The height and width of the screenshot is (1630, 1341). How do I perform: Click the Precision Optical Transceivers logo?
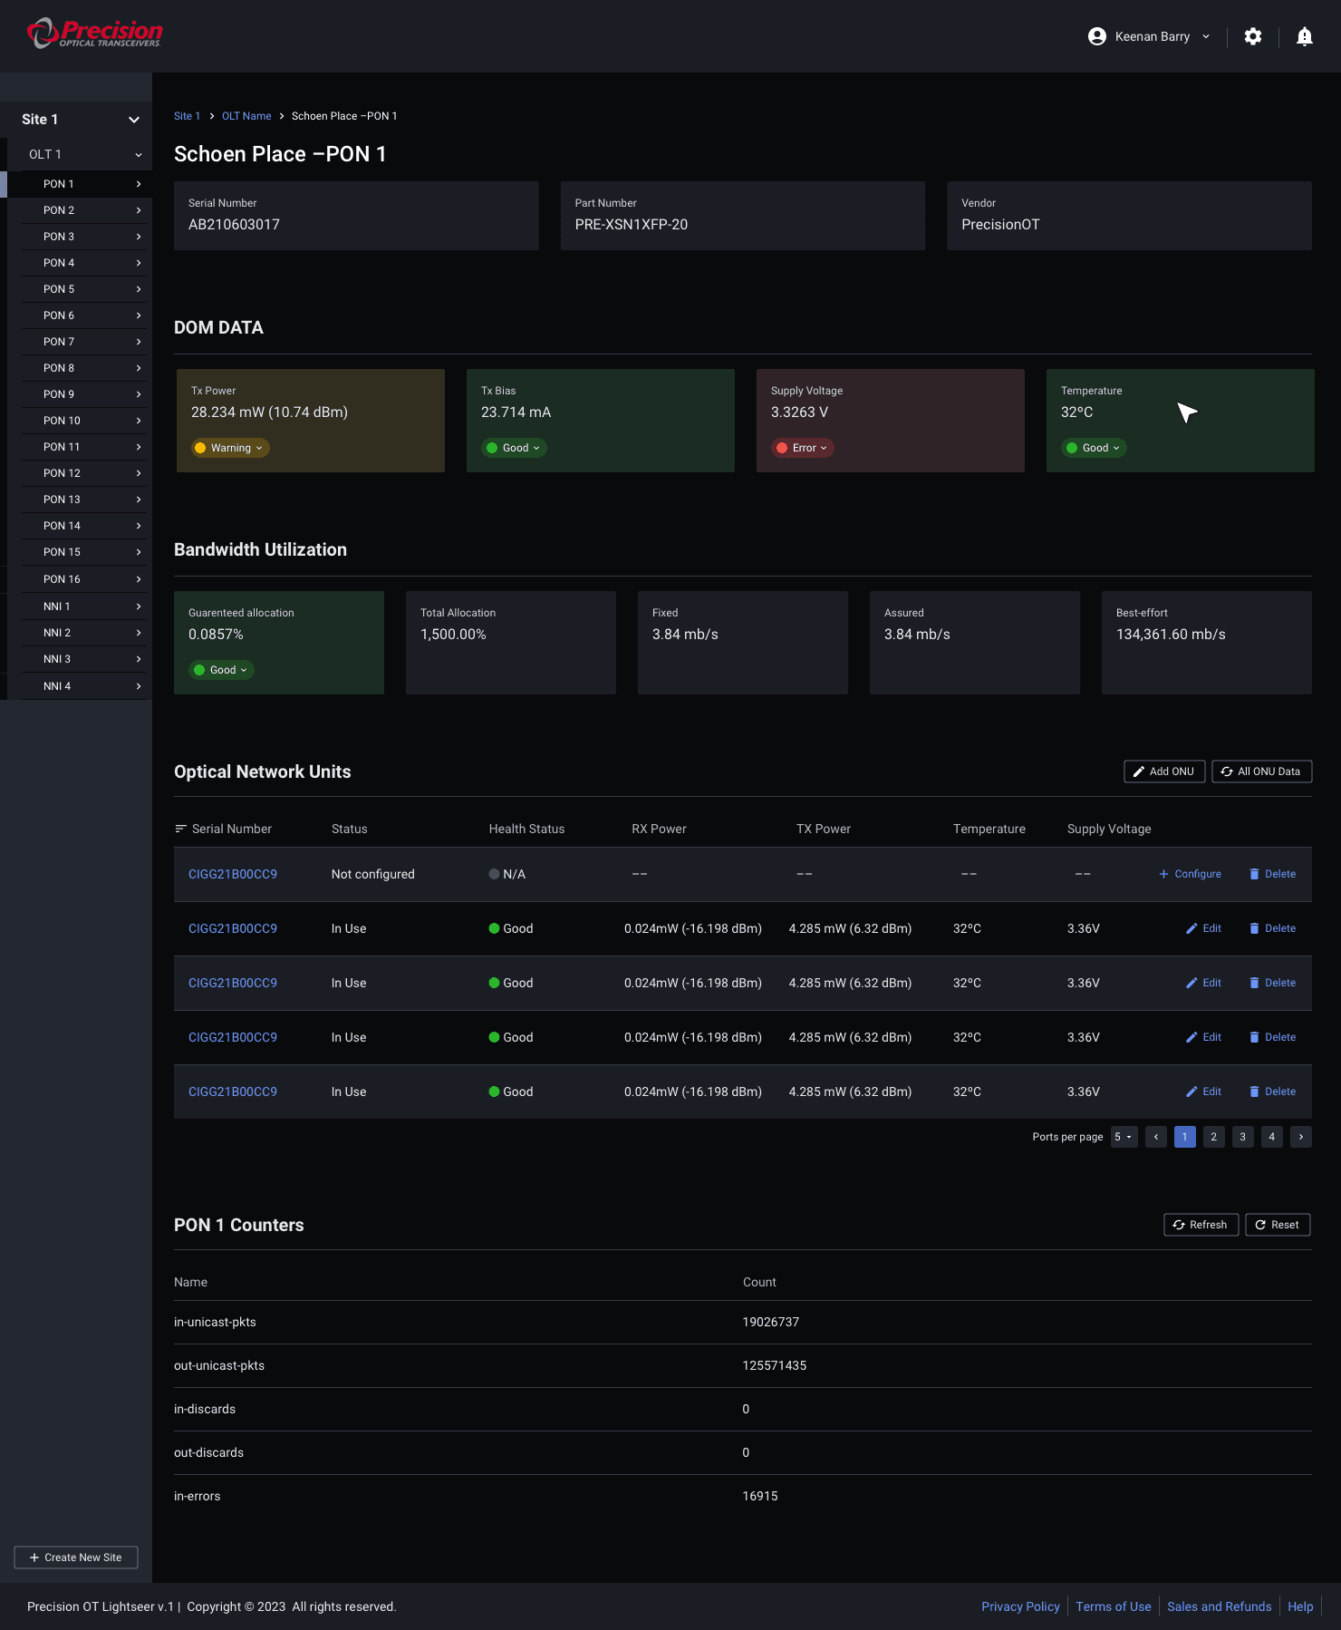(95, 34)
